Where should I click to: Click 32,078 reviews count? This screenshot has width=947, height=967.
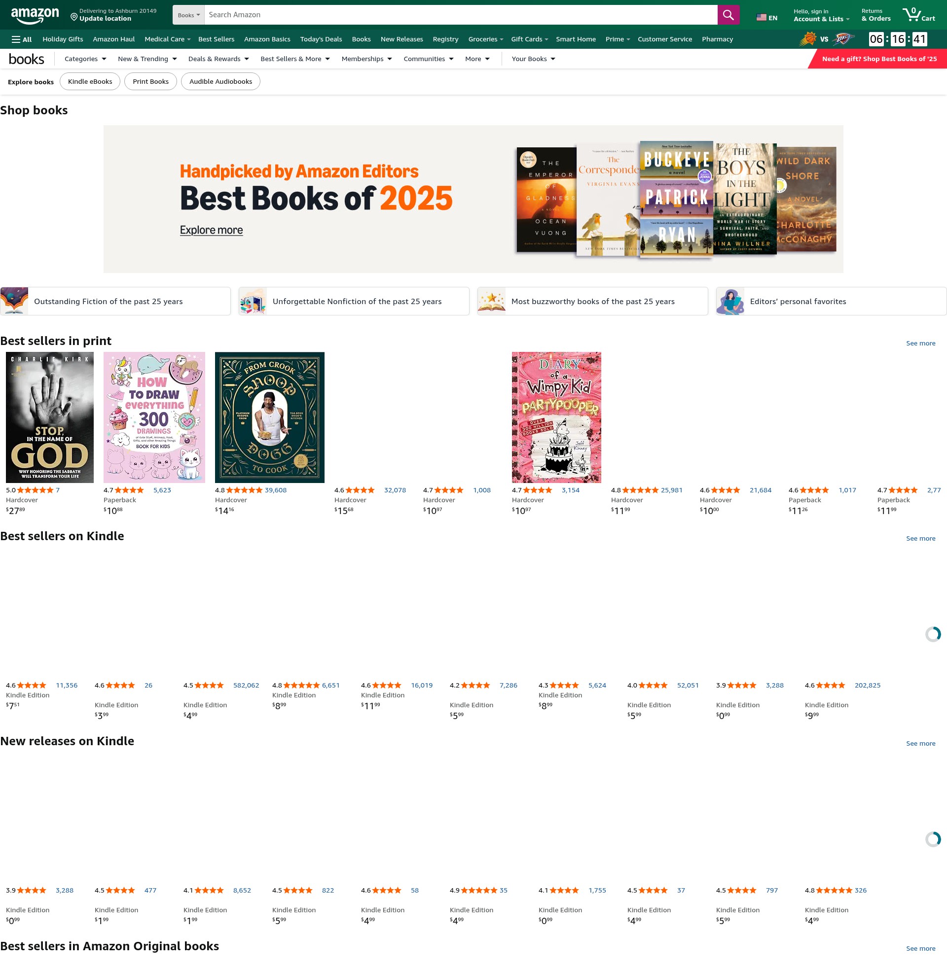[x=395, y=490]
